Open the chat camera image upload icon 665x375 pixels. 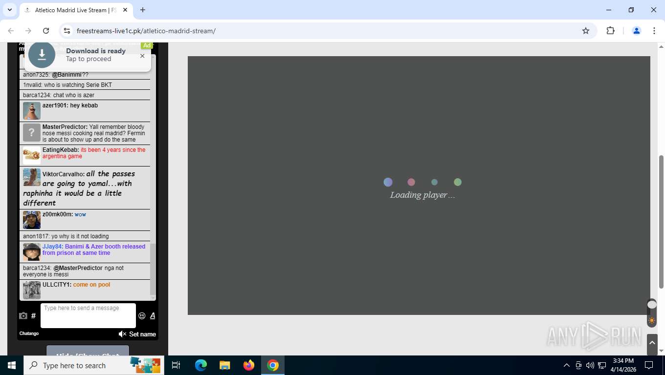pyautogui.click(x=23, y=316)
